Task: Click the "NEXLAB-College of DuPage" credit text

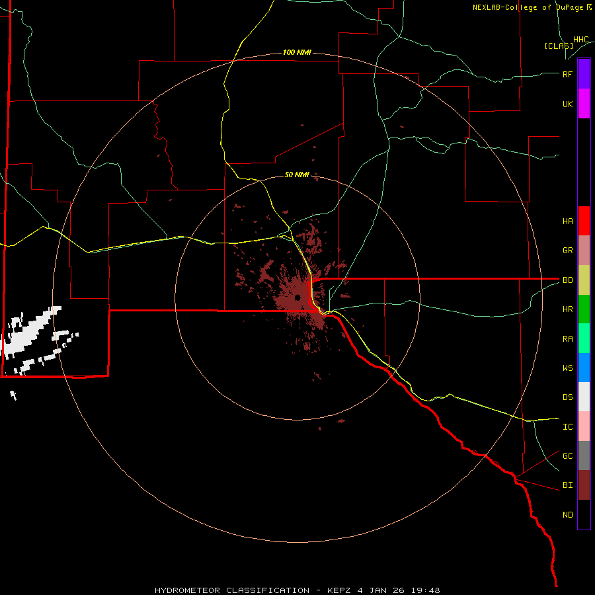Action: [528, 7]
